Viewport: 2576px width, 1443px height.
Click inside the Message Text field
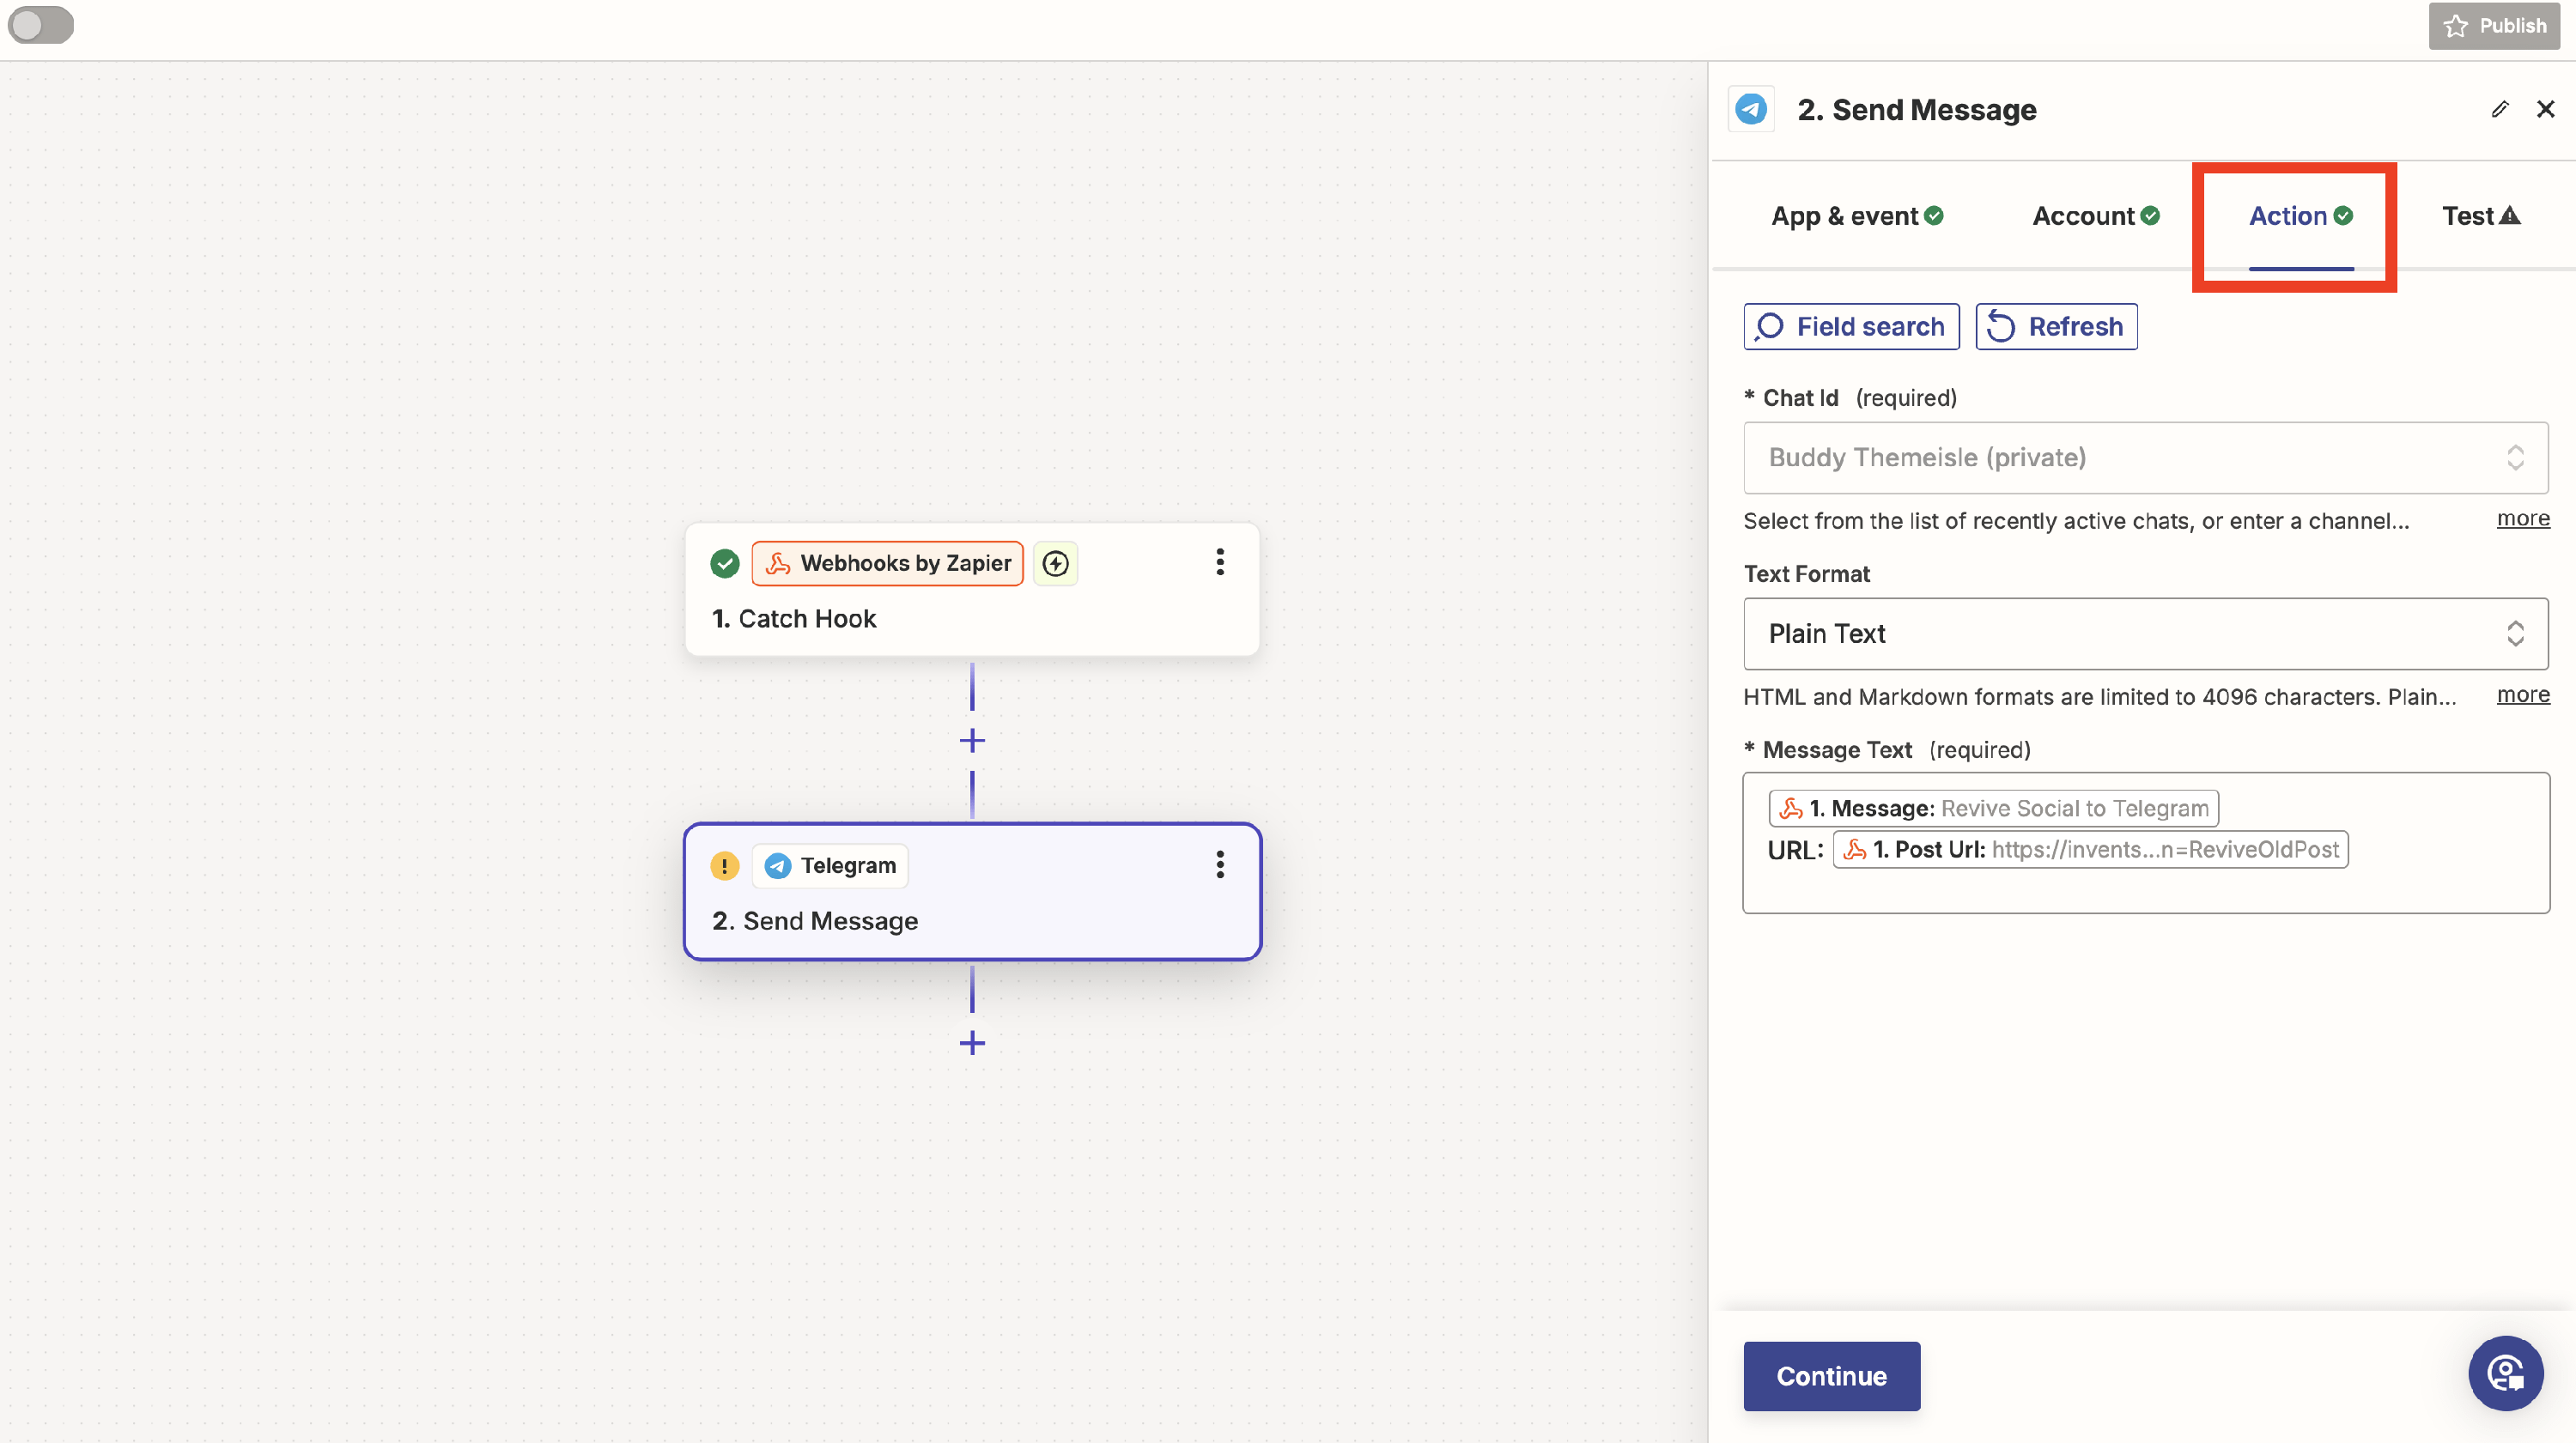2145,887
